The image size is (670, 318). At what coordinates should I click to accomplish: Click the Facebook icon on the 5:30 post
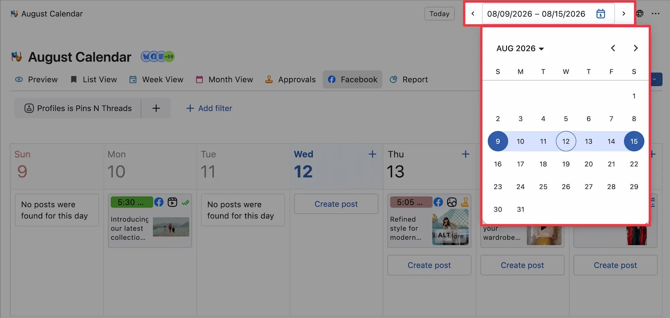coord(159,202)
